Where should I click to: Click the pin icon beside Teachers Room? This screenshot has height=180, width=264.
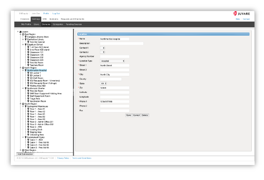coord(28,65)
